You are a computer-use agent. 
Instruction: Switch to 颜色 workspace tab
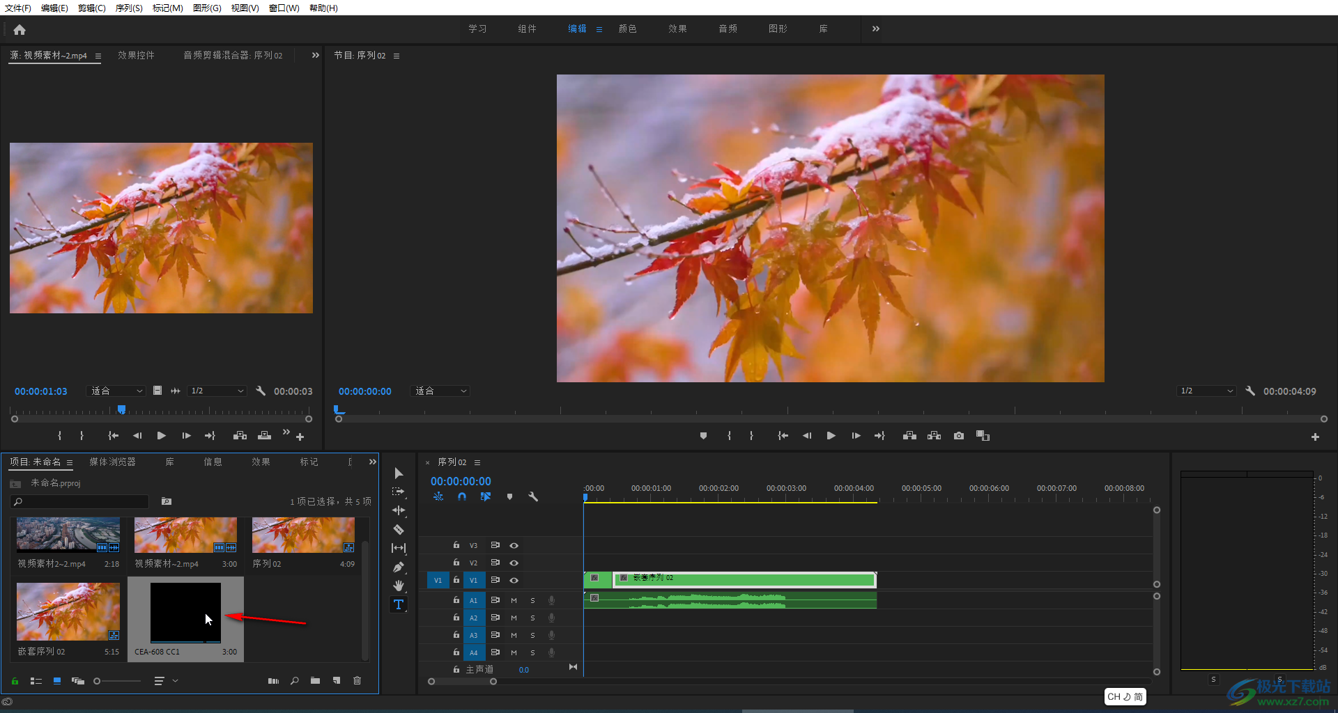[x=628, y=29]
